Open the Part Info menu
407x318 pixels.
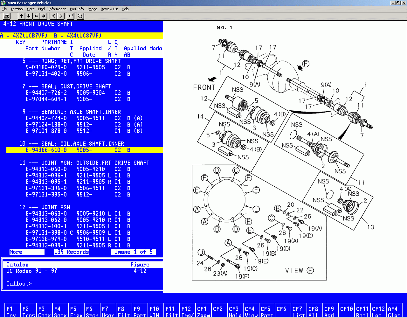[77, 9]
